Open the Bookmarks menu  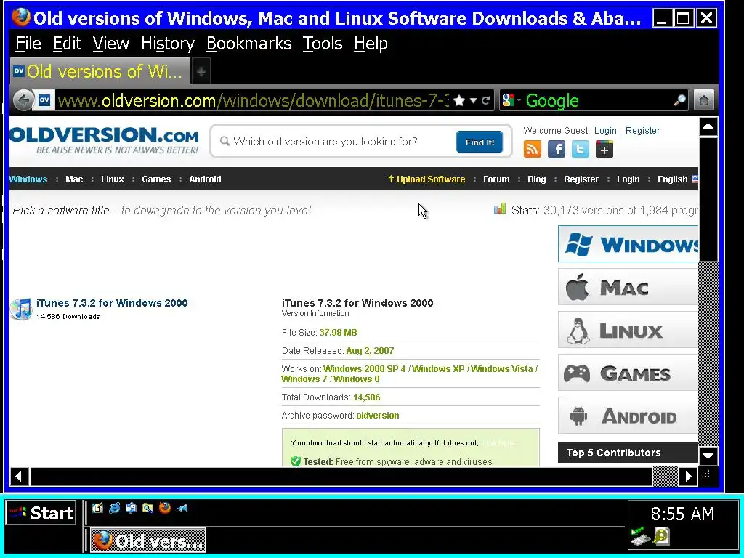coord(248,44)
